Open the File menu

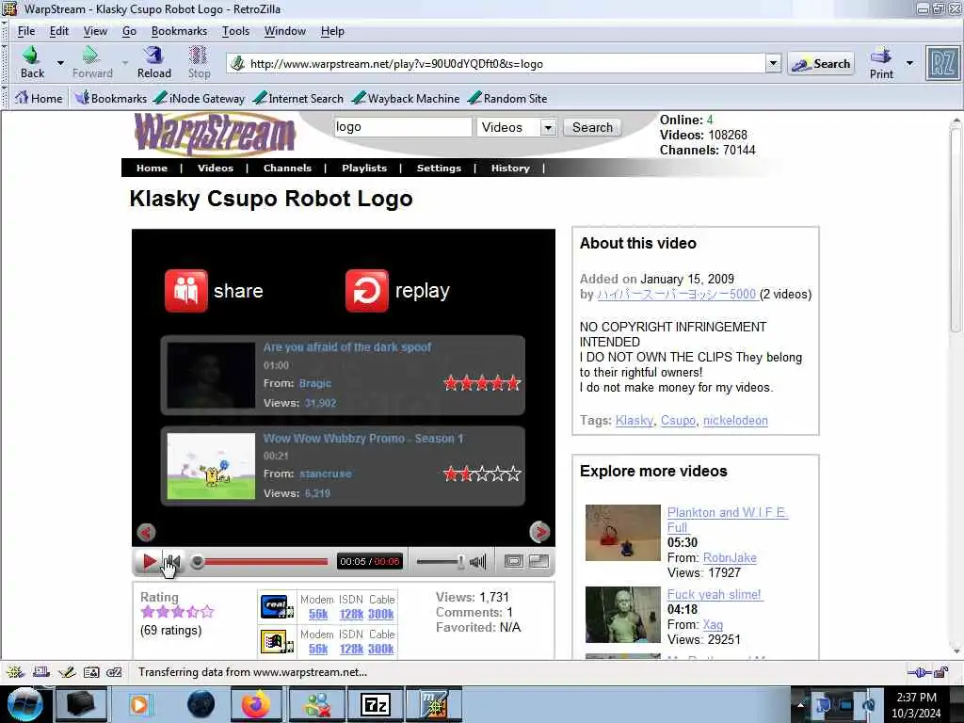(x=25, y=31)
